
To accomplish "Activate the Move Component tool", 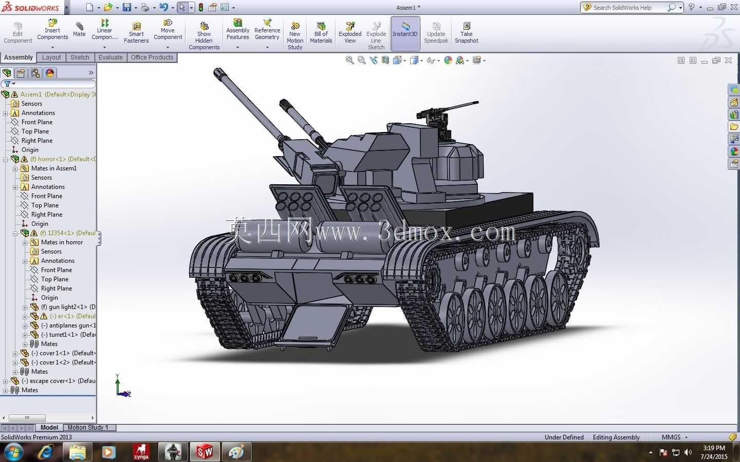I will click(168, 30).
